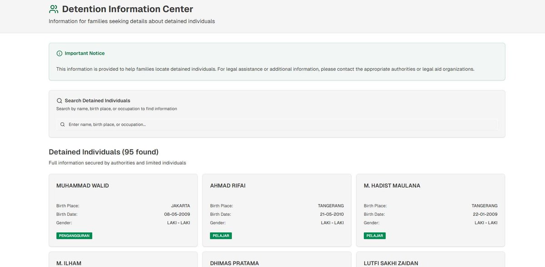Click the notice paragraph about legal assistance
545x267 pixels.
(x=265, y=69)
